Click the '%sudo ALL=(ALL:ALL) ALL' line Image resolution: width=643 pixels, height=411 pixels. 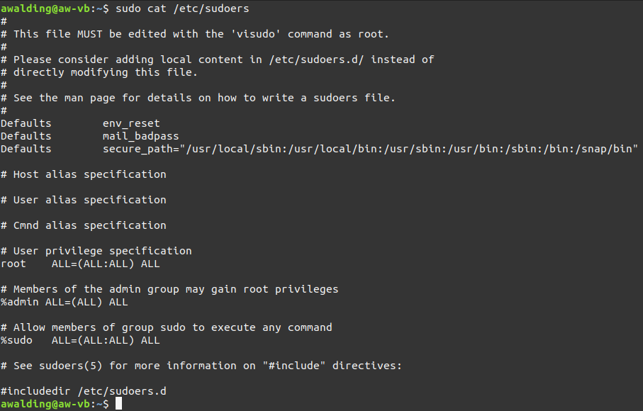pos(80,340)
